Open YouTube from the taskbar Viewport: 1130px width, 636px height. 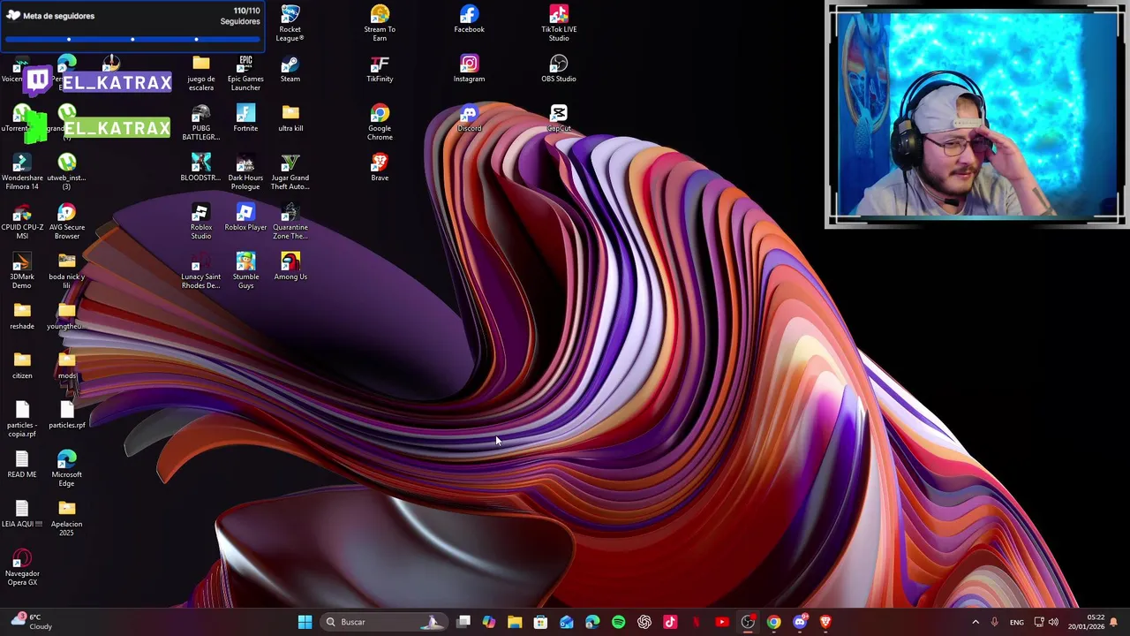point(722,622)
